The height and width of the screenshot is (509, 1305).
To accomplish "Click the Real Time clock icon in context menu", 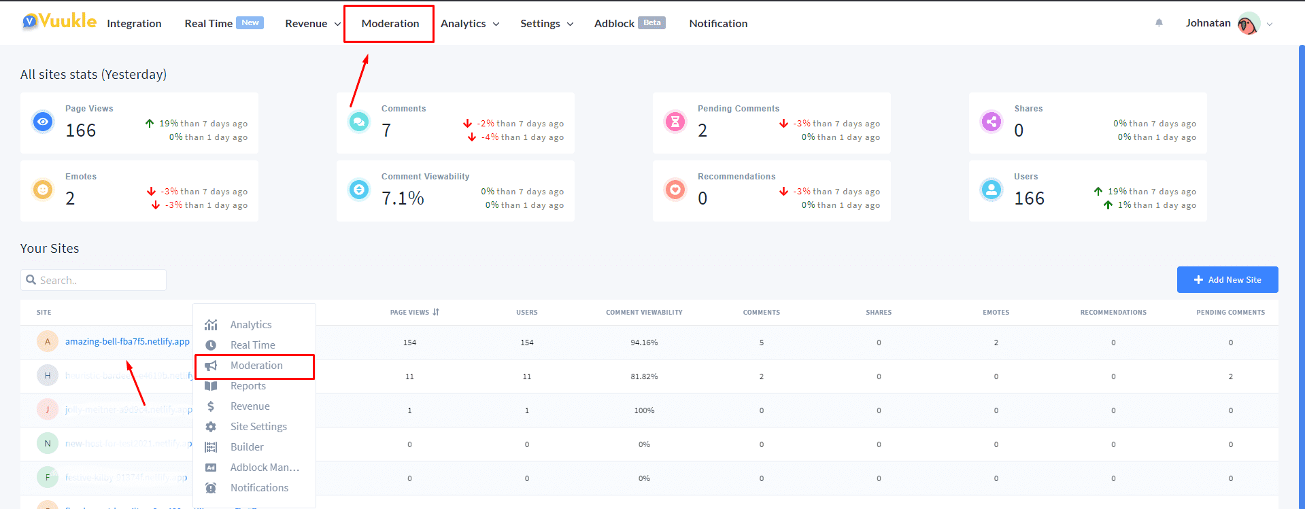I will 211,345.
